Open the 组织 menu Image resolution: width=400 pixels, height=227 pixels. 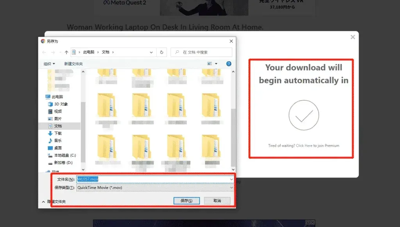coord(49,64)
